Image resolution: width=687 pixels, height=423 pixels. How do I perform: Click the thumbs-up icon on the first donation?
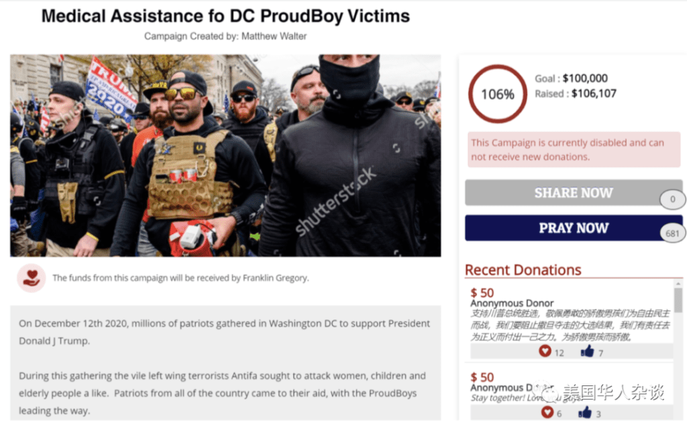[x=588, y=351]
